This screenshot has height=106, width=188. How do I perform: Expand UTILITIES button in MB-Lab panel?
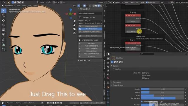click(x=90, y=56)
